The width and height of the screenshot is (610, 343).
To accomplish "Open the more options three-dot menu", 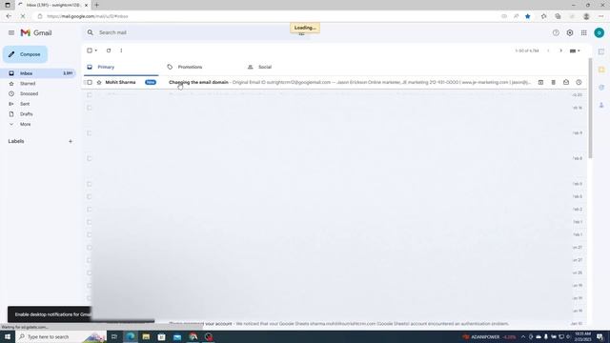I will [121, 50].
